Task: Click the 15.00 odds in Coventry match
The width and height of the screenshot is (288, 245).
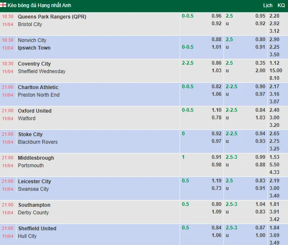Action: tap(276, 71)
